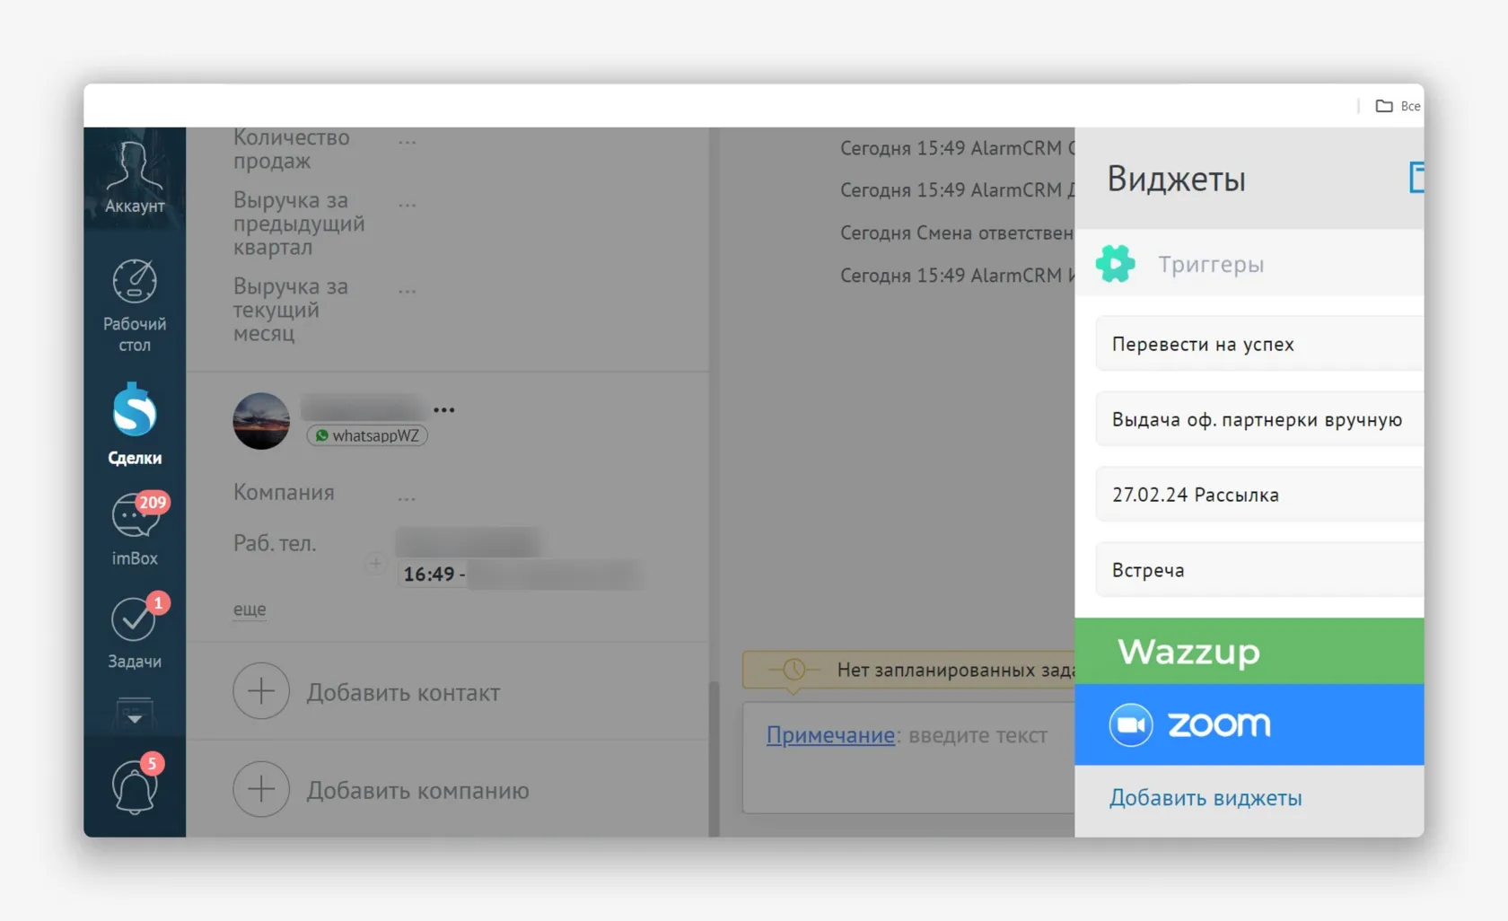
Task: Click the contact avatar thumbnail
Action: (261, 421)
